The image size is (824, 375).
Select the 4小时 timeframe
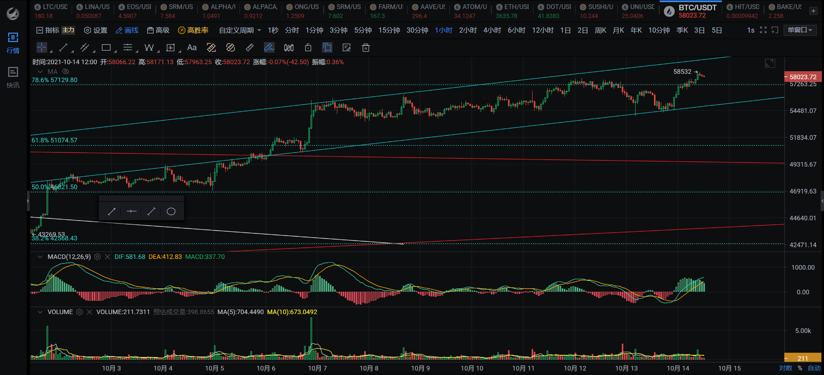coord(492,30)
